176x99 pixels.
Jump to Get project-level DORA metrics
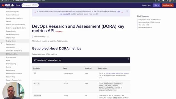(x=149, y=20)
